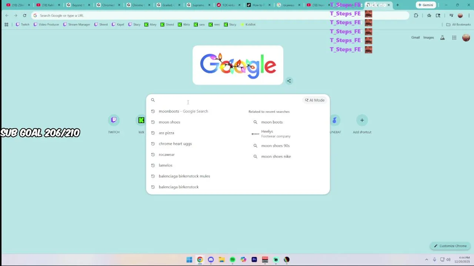This screenshot has width=474, height=266.
Task: Bookmark this tab with the star icon
Action: tap(429, 16)
